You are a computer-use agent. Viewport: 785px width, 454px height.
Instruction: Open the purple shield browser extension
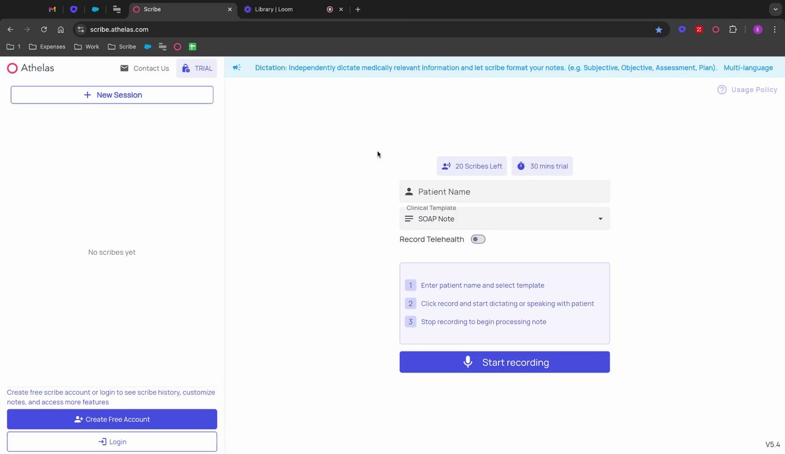(x=682, y=29)
